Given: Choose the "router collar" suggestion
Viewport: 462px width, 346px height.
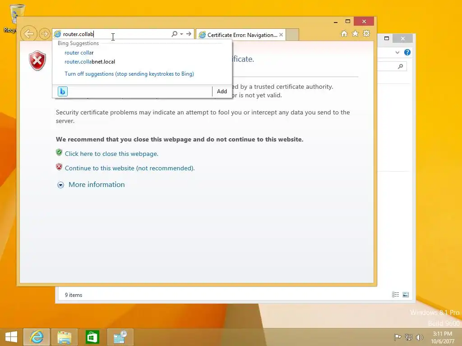Looking at the screenshot, I should [x=79, y=53].
